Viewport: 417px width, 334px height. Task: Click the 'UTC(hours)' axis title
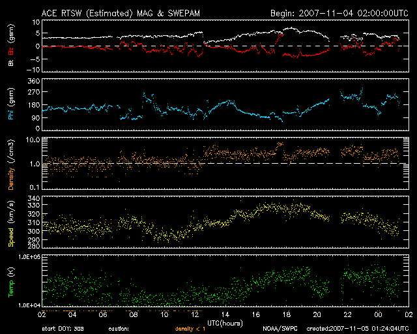[225, 324]
